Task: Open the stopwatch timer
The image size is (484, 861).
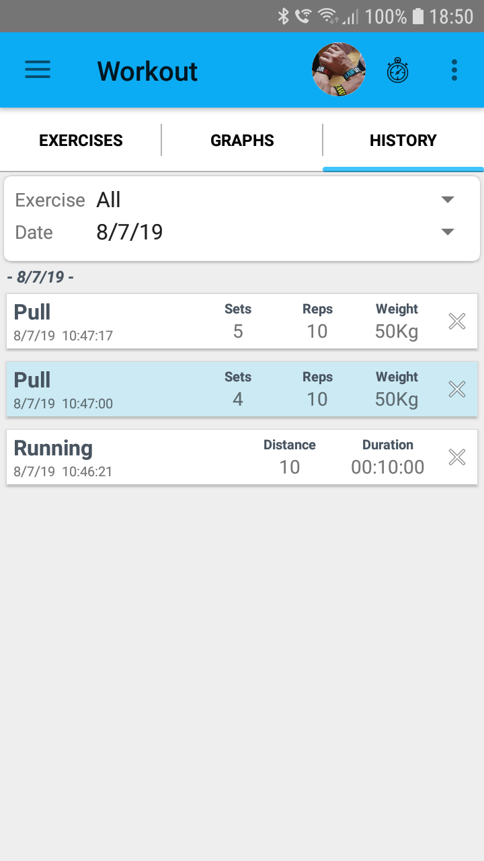Action: (397, 71)
